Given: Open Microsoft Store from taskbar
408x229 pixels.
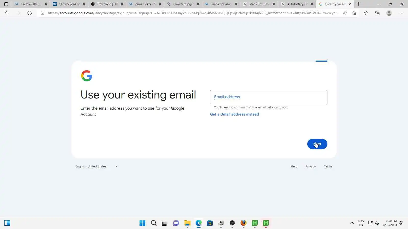Looking at the screenshot, I should pos(210,223).
